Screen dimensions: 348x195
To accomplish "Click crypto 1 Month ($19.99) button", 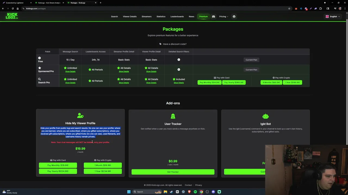I will click(x=103, y=165).
